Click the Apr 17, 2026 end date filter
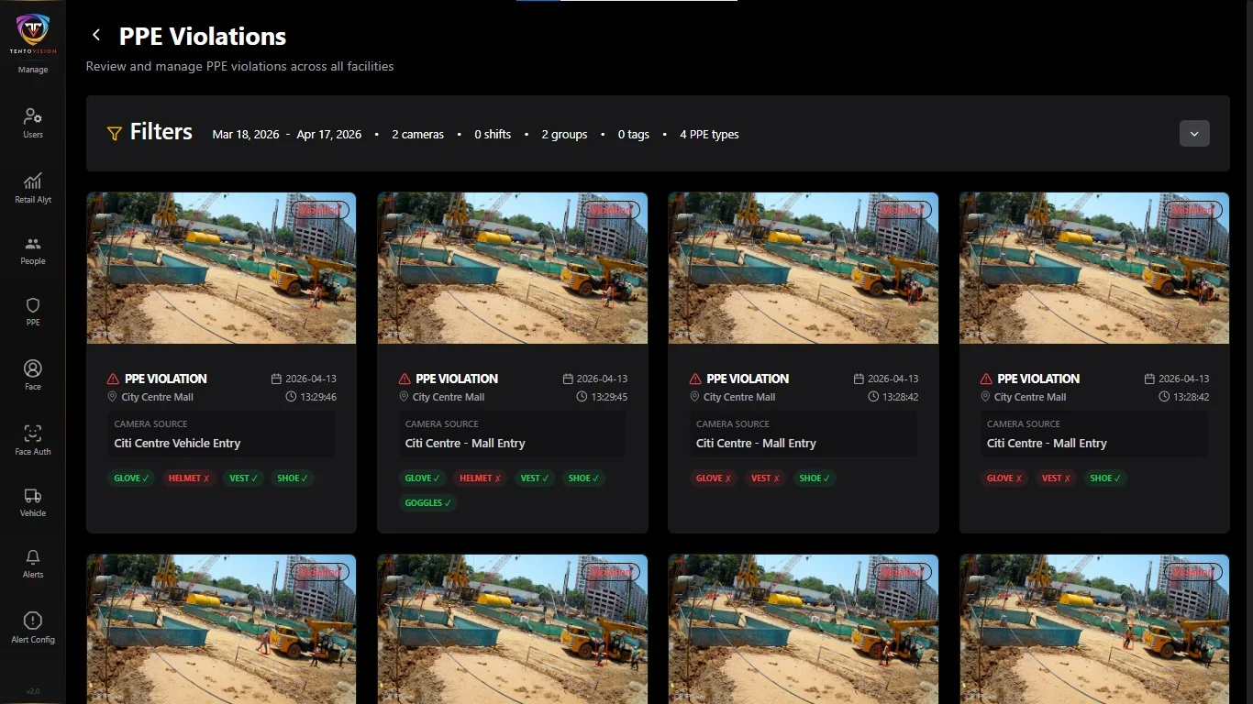 [329, 134]
